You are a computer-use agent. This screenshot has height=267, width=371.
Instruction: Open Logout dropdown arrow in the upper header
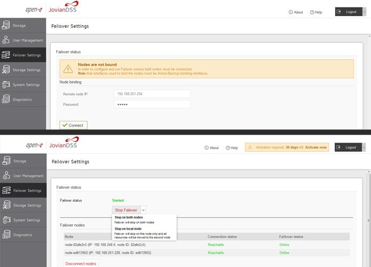click(x=364, y=12)
